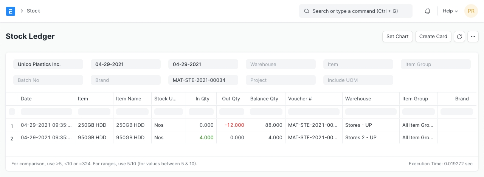Click the Item Group filter field
The height and width of the screenshot is (177, 484).
pyautogui.click(x=436, y=64)
